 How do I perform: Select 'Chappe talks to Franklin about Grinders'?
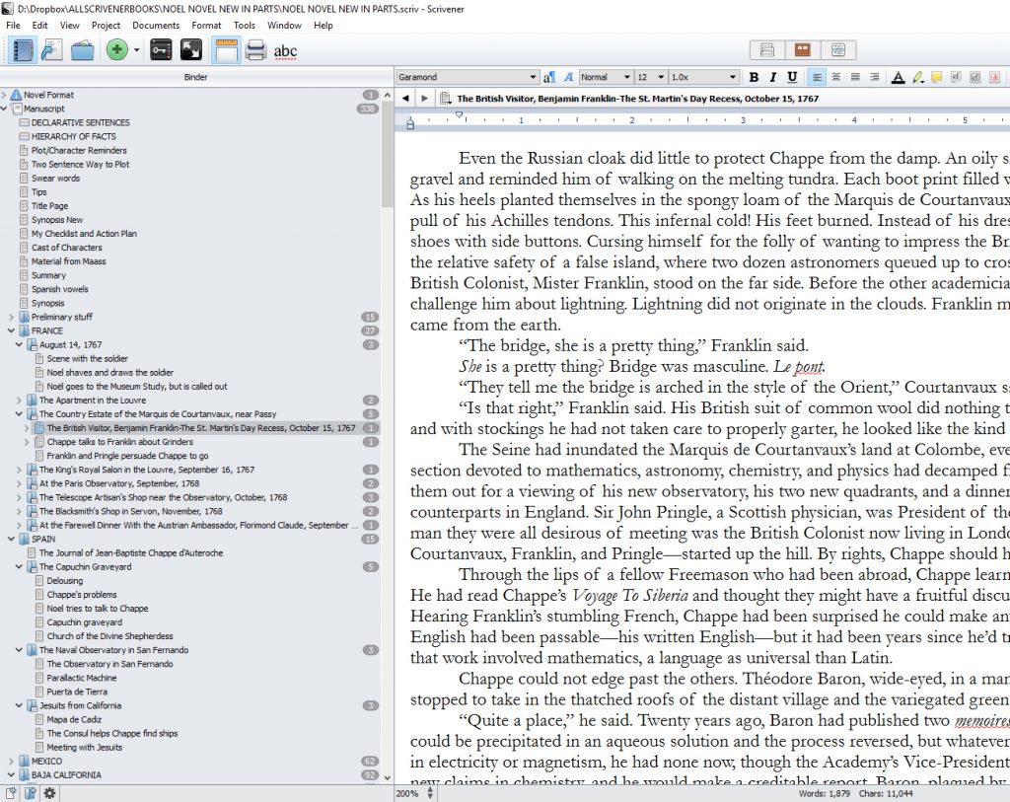(119, 442)
